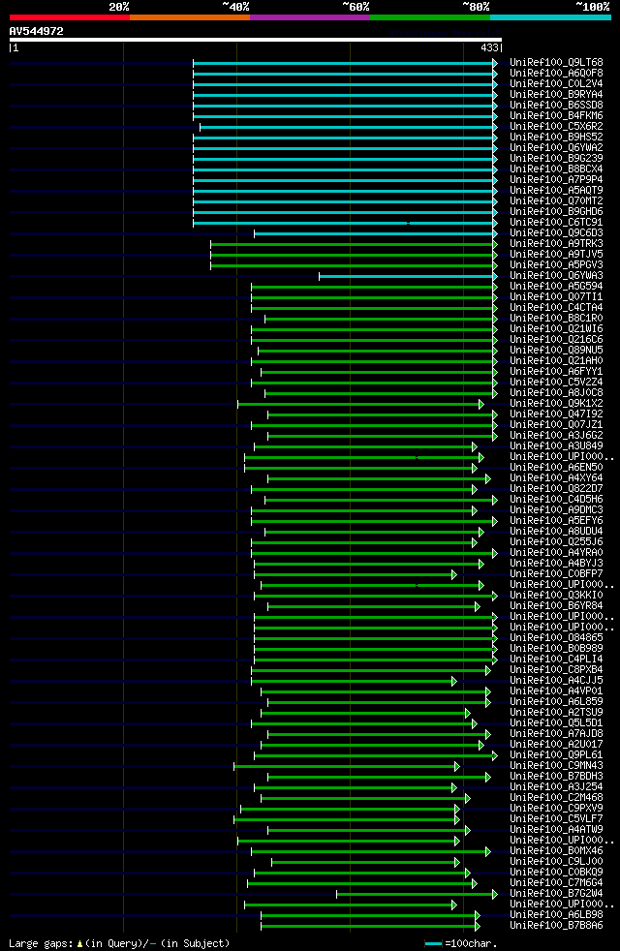Select the UniRef100_B9HS52 label
The image size is (620, 951).
[x=556, y=138]
